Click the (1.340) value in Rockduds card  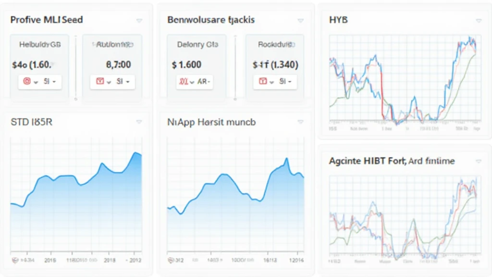click(x=284, y=65)
